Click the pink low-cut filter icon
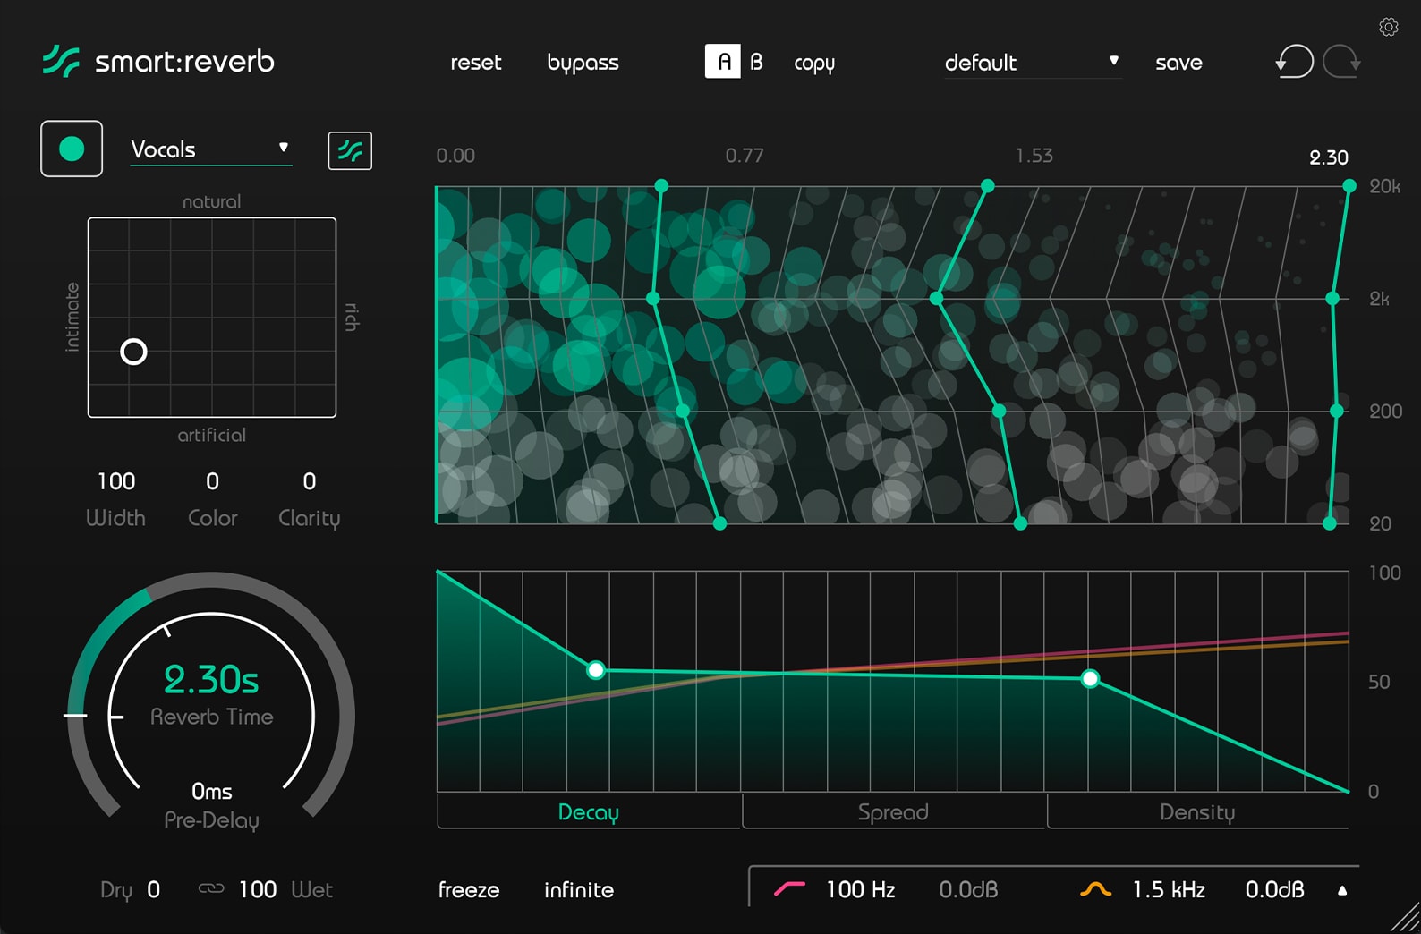Image resolution: width=1421 pixels, height=934 pixels. pos(789,888)
